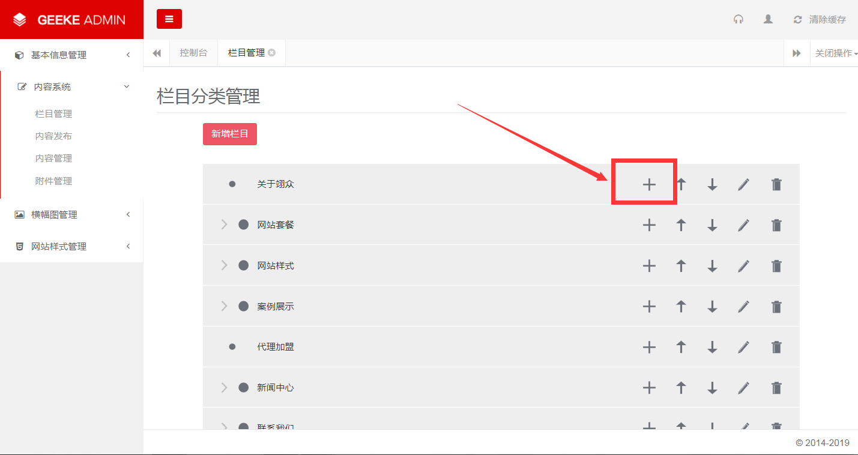Image resolution: width=858 pixels, height=455 pixels.
Task: Move 网站套餐 row down
Action: tap(712, 225)
